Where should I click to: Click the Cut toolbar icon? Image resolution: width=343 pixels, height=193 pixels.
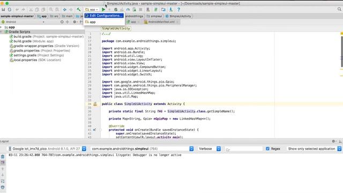click(31, 10)
